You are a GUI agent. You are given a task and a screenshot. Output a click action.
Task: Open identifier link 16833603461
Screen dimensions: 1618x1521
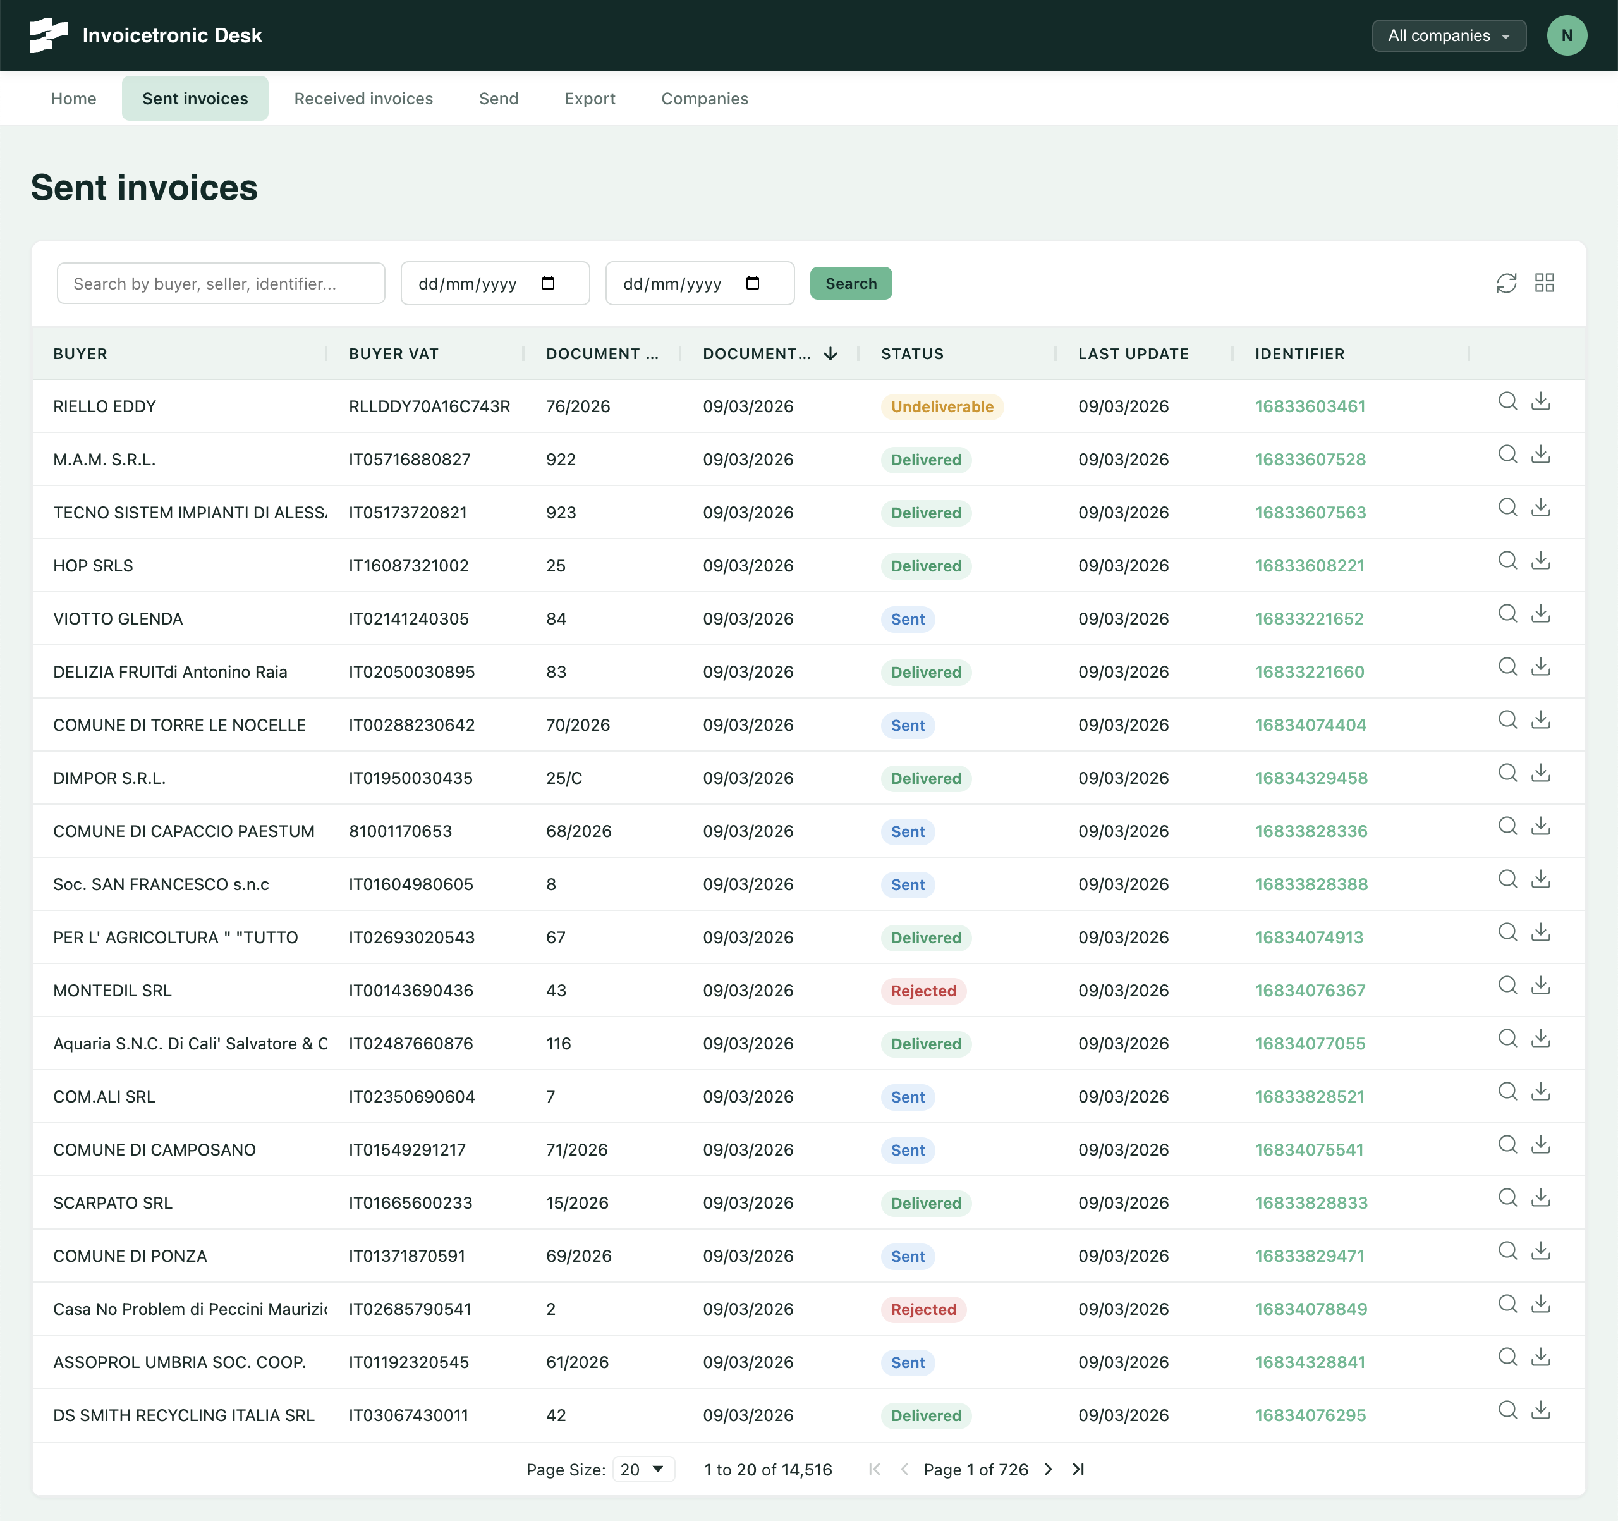(1310, 406)
